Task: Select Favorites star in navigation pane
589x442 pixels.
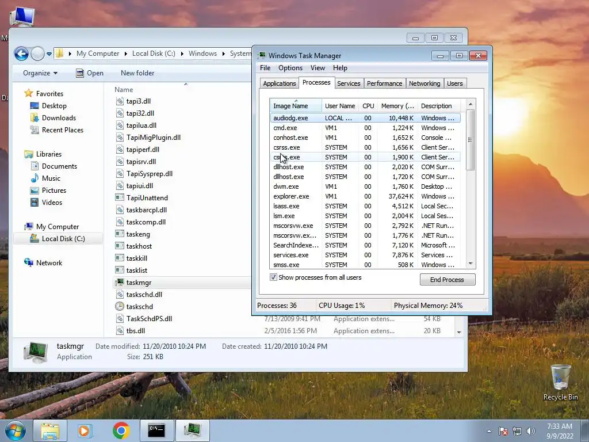Action: point(29,93)
